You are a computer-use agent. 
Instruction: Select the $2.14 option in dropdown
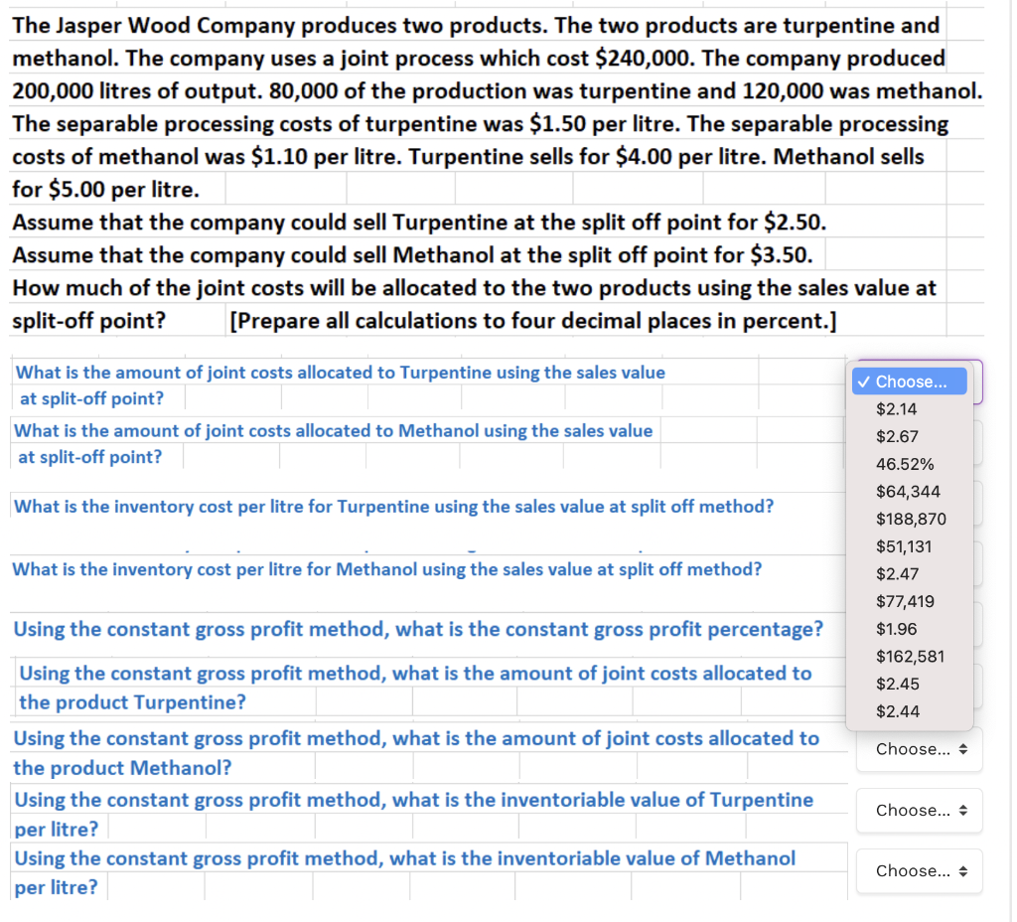pos(912,410)
